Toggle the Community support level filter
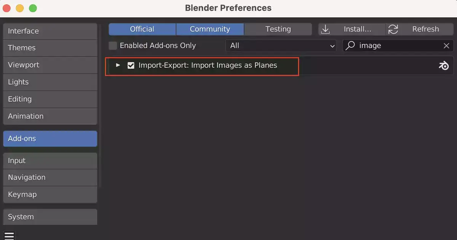This screenshot has height=240, width=457. point(210,29)
